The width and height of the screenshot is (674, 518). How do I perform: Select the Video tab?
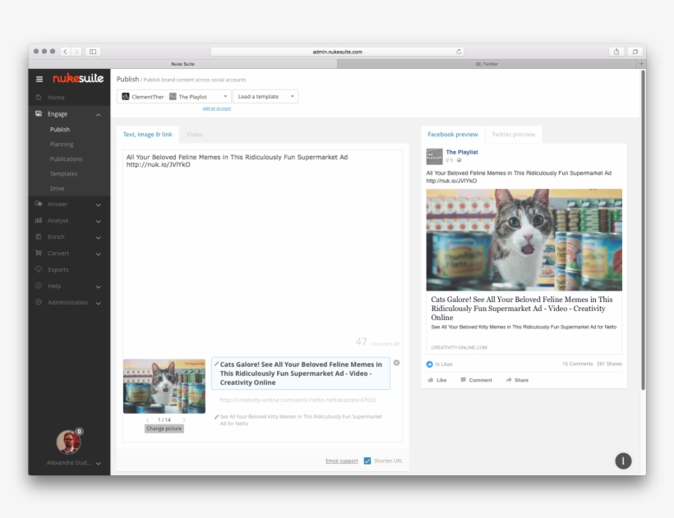click(x=194, y=135)
